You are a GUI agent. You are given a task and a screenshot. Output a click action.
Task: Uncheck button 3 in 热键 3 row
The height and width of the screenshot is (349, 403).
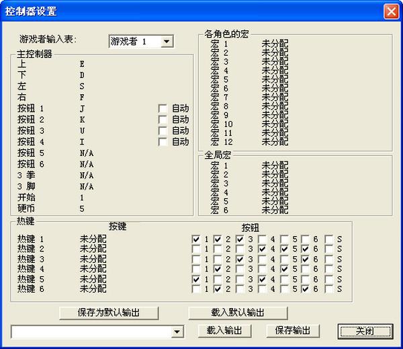point(240,259)
